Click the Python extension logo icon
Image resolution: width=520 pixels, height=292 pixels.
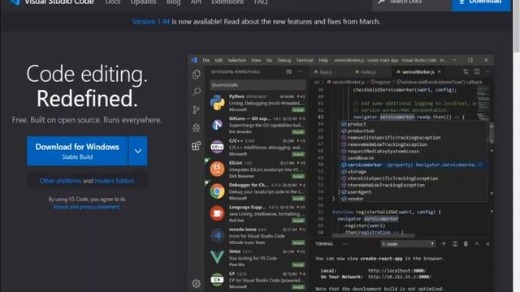pyautogui.click(x=217, y=102)
